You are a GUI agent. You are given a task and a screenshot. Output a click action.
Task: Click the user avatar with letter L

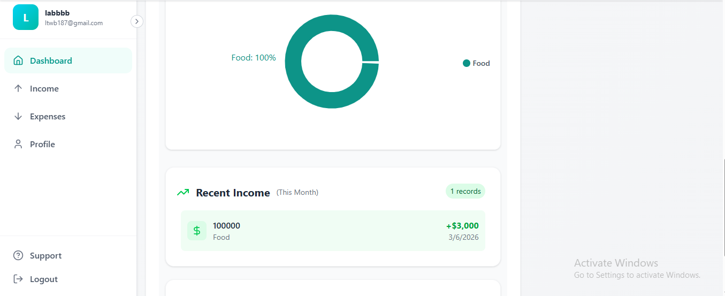pyautogui.click(x=26, y=17)
